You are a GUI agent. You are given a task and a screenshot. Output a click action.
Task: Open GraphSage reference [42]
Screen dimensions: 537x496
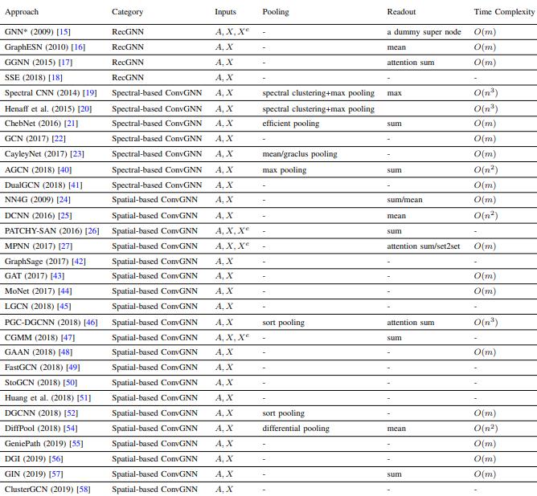tap(79, 262)
